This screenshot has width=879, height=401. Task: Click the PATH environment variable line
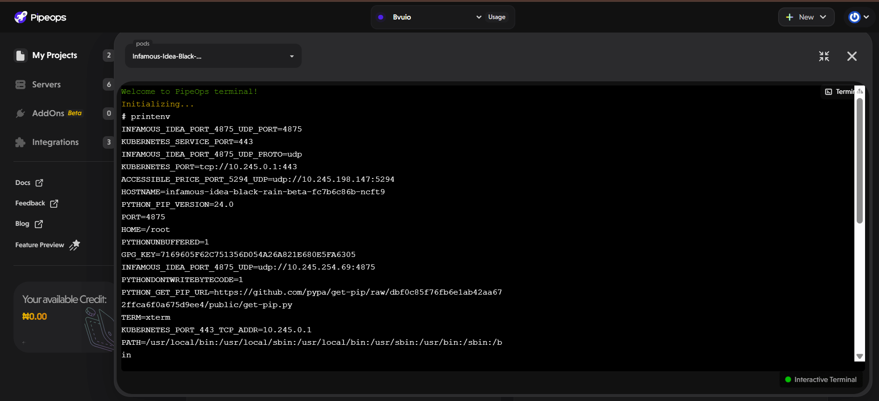click(x=312, y=348)
